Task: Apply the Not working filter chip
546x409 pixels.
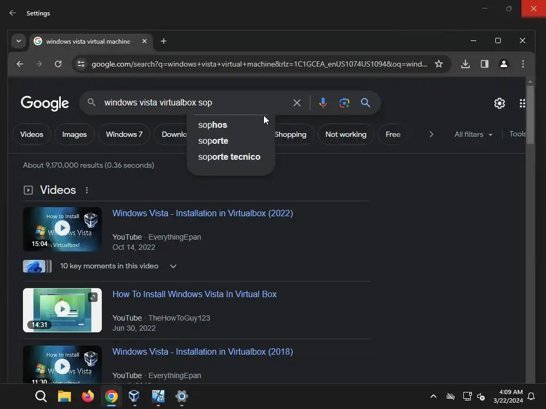Action: (346, 134)
